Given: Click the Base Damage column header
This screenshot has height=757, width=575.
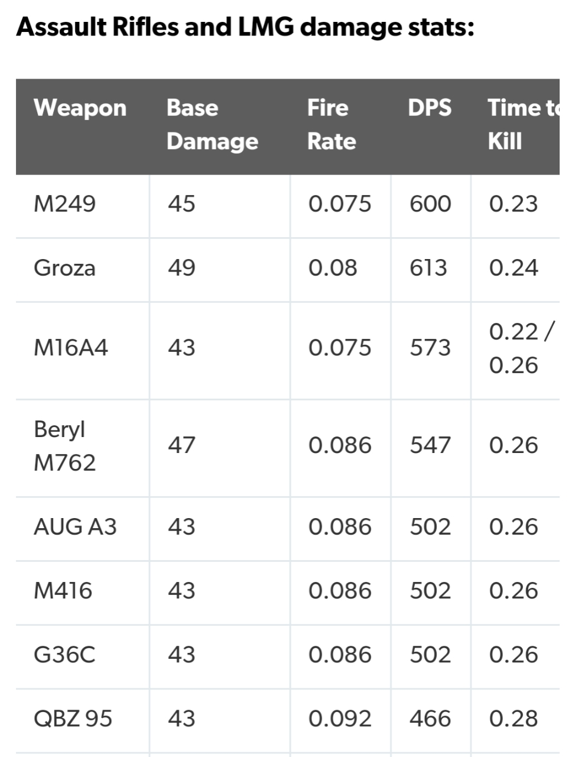Looking at the screenshot, I should pos(212,124).
